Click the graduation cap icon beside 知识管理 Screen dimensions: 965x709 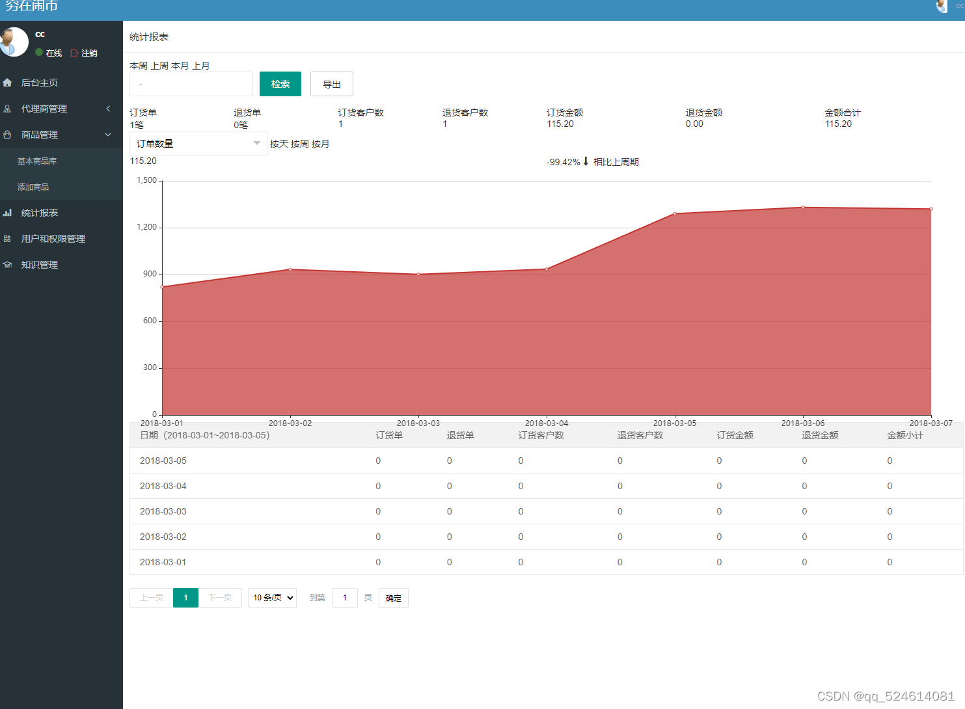click(7, 265)
